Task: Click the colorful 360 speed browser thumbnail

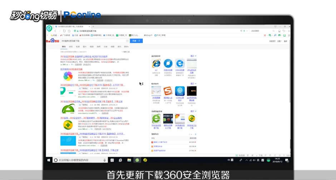Action: [x=68, y=76]
